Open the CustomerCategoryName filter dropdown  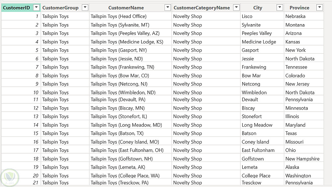click(236, 8)
